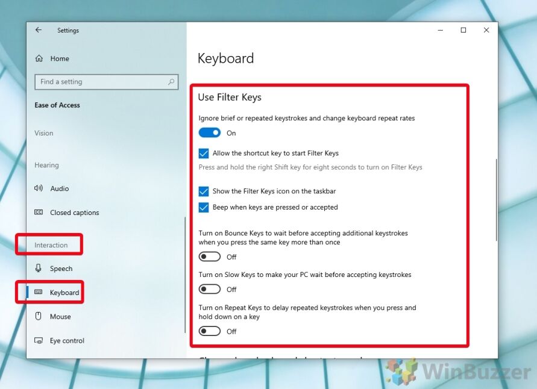Go to the Home icon
The image size is (537, 389).
click(x=39, y=58)
